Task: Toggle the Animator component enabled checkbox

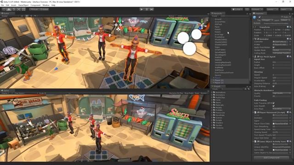Action: pyautogui.click(x=258, y=39)
